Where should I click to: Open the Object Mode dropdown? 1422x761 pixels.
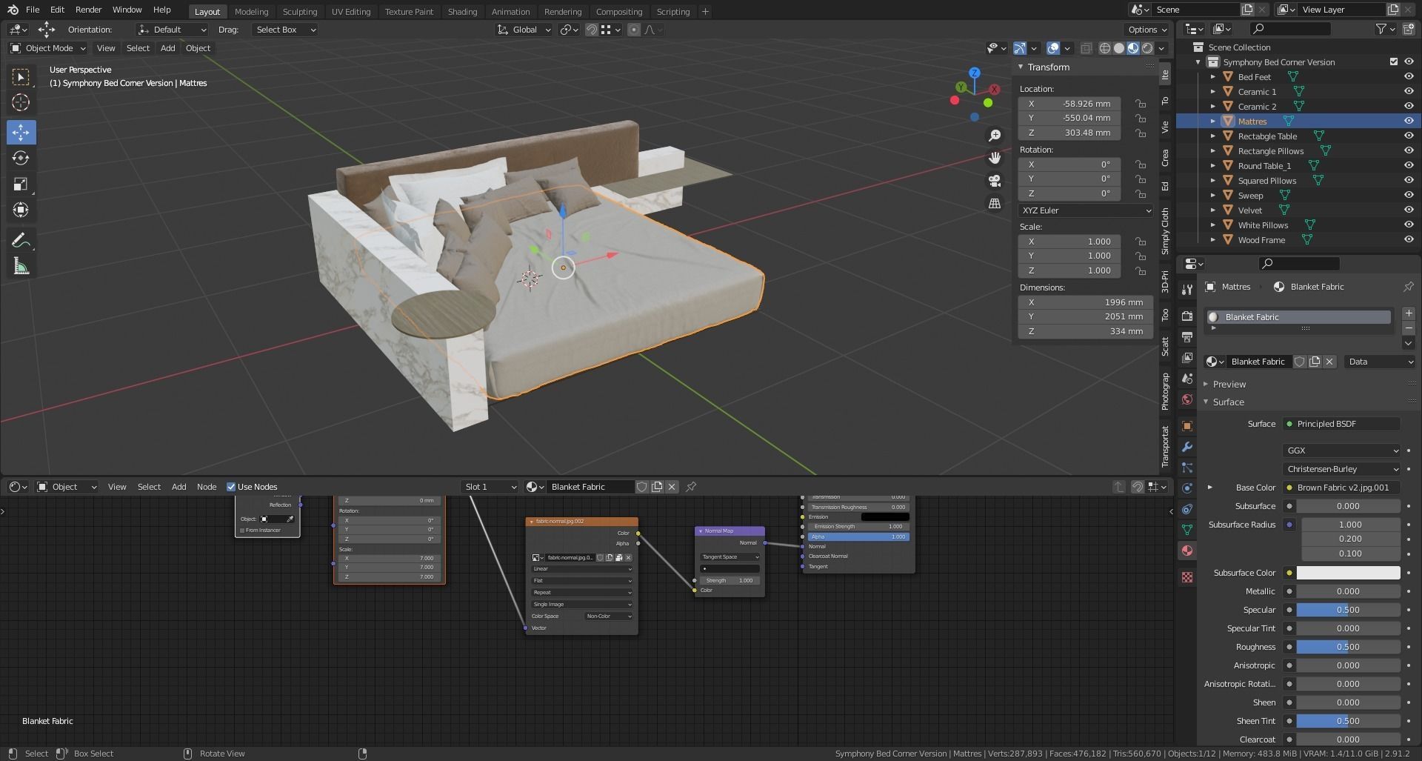click(48, 48)
